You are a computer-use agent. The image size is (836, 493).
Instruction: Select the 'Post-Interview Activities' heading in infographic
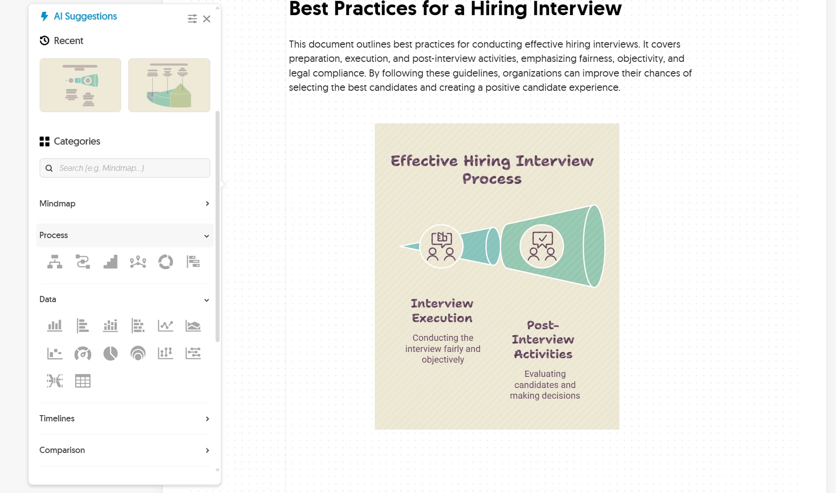point(543,340)
